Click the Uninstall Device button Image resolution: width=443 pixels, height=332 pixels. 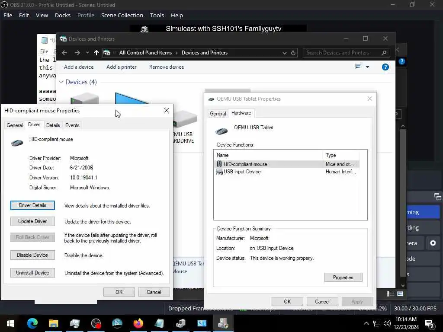pyautogui.click(x=32, y=273)
